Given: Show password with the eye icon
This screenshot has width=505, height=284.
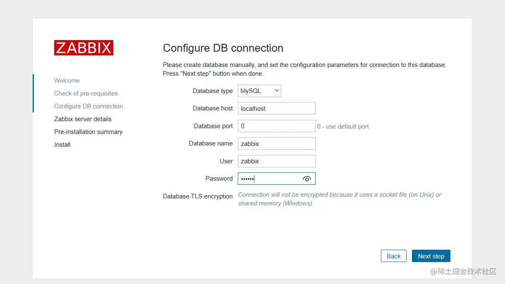Looking at the screenshot, I should (307, 179).
